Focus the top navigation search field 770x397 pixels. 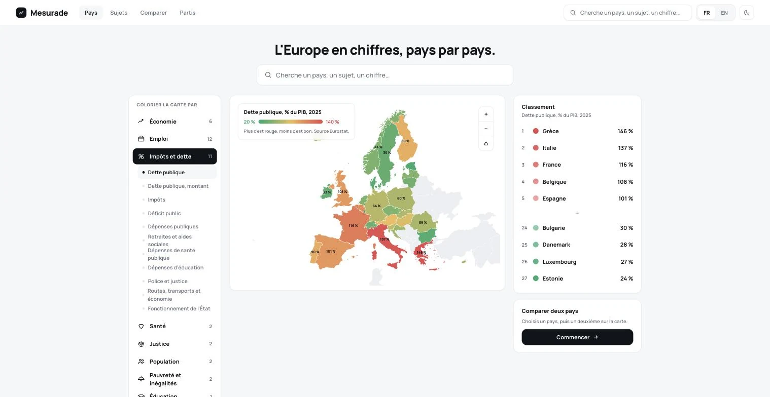click(x=628, y=13)
